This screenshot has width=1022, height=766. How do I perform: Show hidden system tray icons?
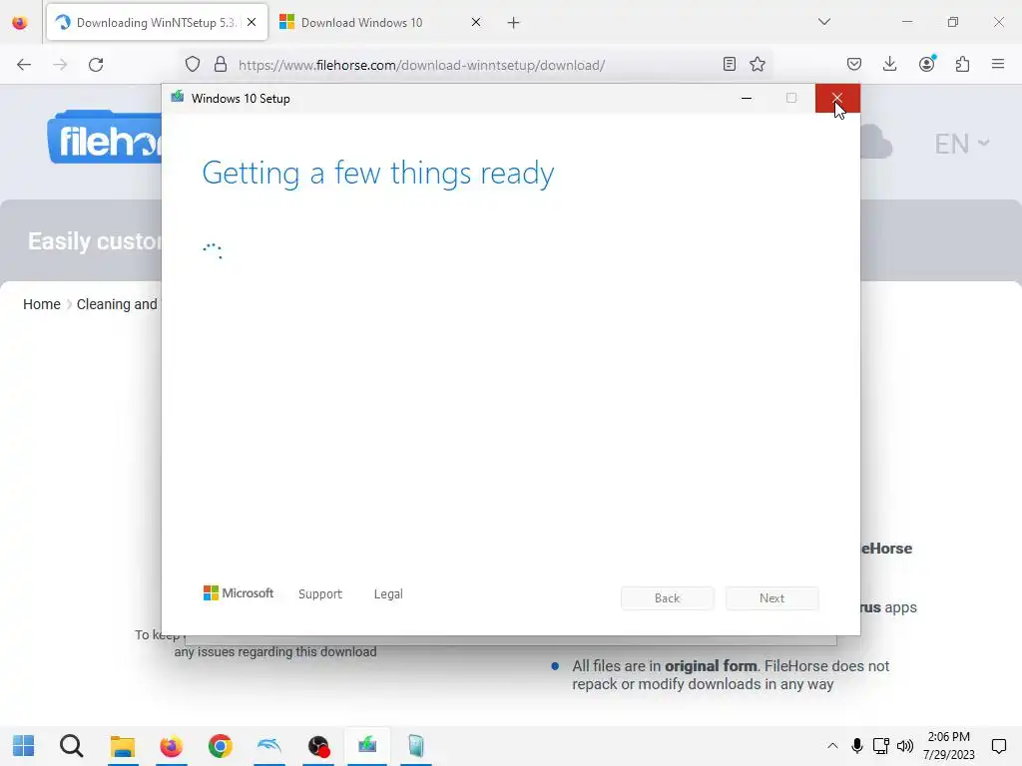pos(832,746)
